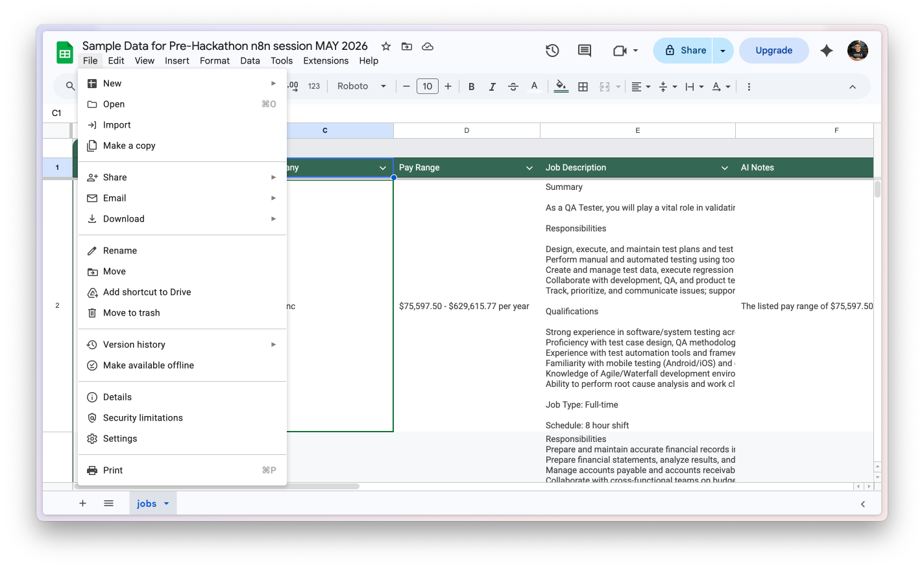The width and height of the screenshot is (924, 569).
Task: Open the Extensions menu
Action: 326,61
